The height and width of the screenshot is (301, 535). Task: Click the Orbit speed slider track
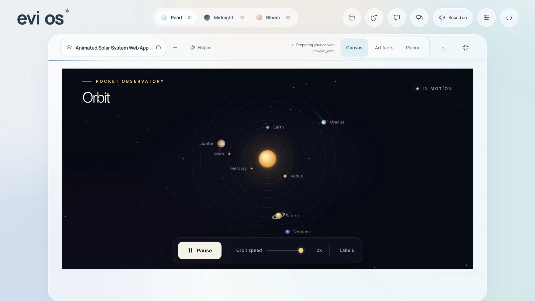pyautogui.click(x=285, y=250)
